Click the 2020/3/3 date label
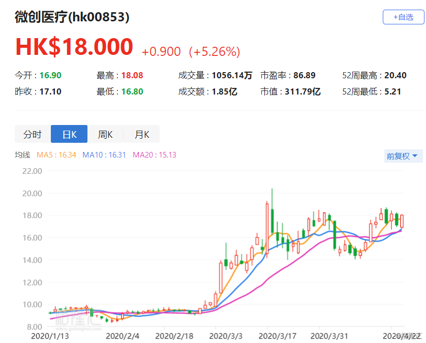 [226, 336]
